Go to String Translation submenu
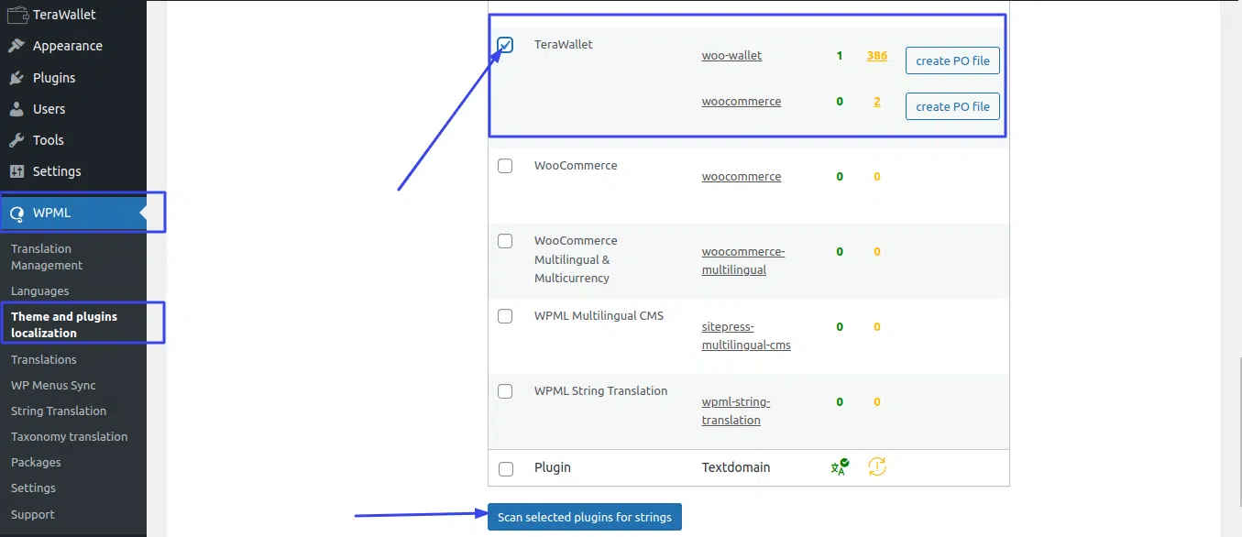Viewport: 1242px width, 537px height. tap(59, 411)
